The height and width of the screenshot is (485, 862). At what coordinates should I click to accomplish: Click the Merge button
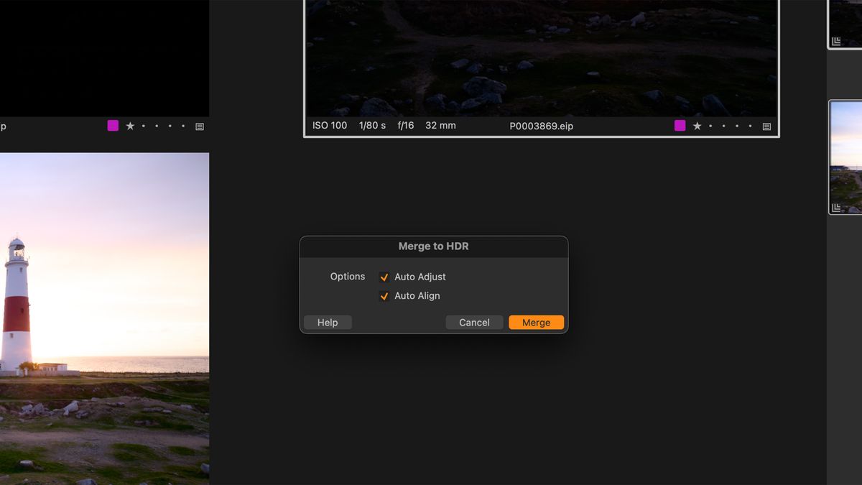click(x=536, y=322)
